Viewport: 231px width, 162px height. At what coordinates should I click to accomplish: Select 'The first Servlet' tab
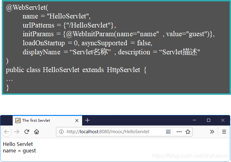click(x=47, y=121)
